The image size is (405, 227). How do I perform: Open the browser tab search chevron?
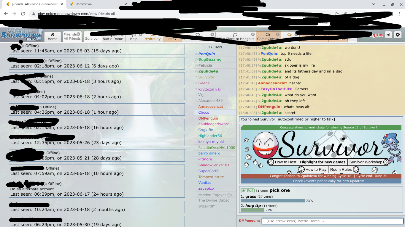[374, 4]
